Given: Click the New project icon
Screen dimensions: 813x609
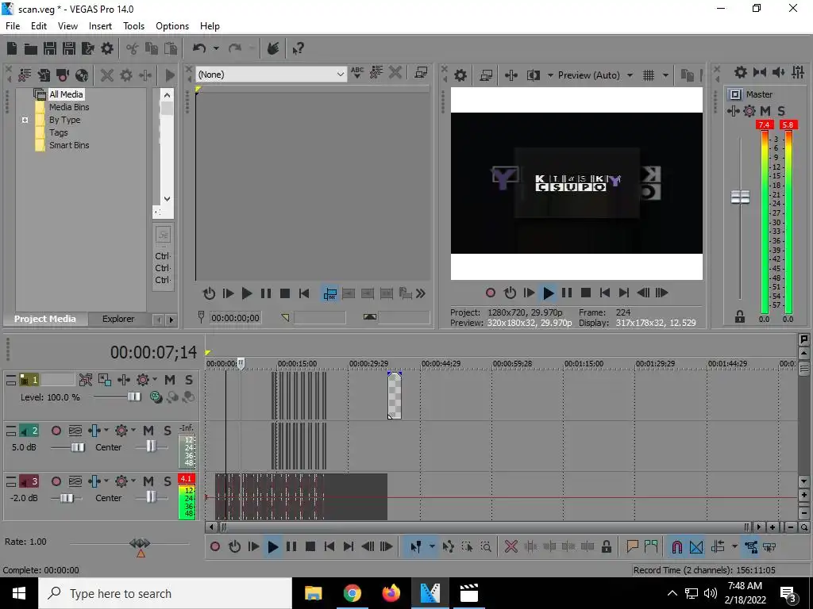Looking at the screenshot, I should (x=12, y=48).
